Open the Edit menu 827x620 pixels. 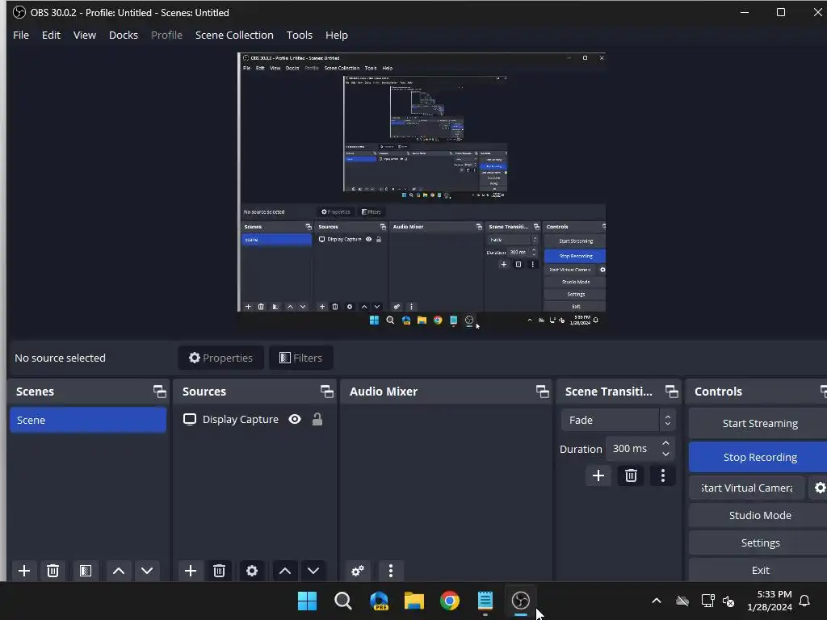[x=51, y=36]
